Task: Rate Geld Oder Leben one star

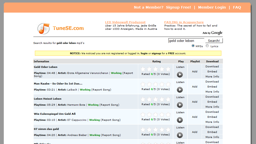Action: click(143, 69)
